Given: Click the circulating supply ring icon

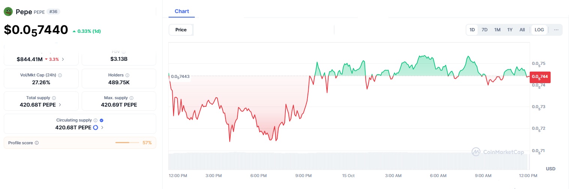Looking at the screenshot, I should [96, 127].
